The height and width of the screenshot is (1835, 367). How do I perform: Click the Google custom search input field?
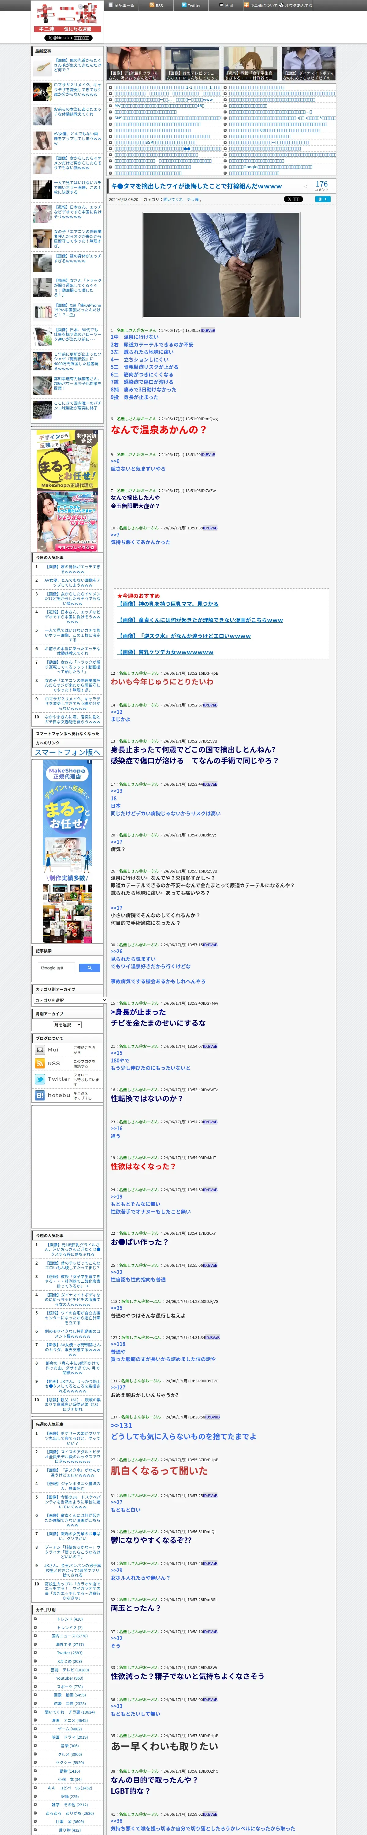(x=56, y=967)
